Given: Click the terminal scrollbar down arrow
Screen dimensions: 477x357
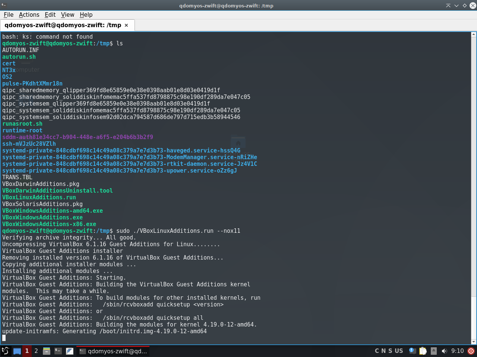Looking at the screenshot, I should click(474, 342).
